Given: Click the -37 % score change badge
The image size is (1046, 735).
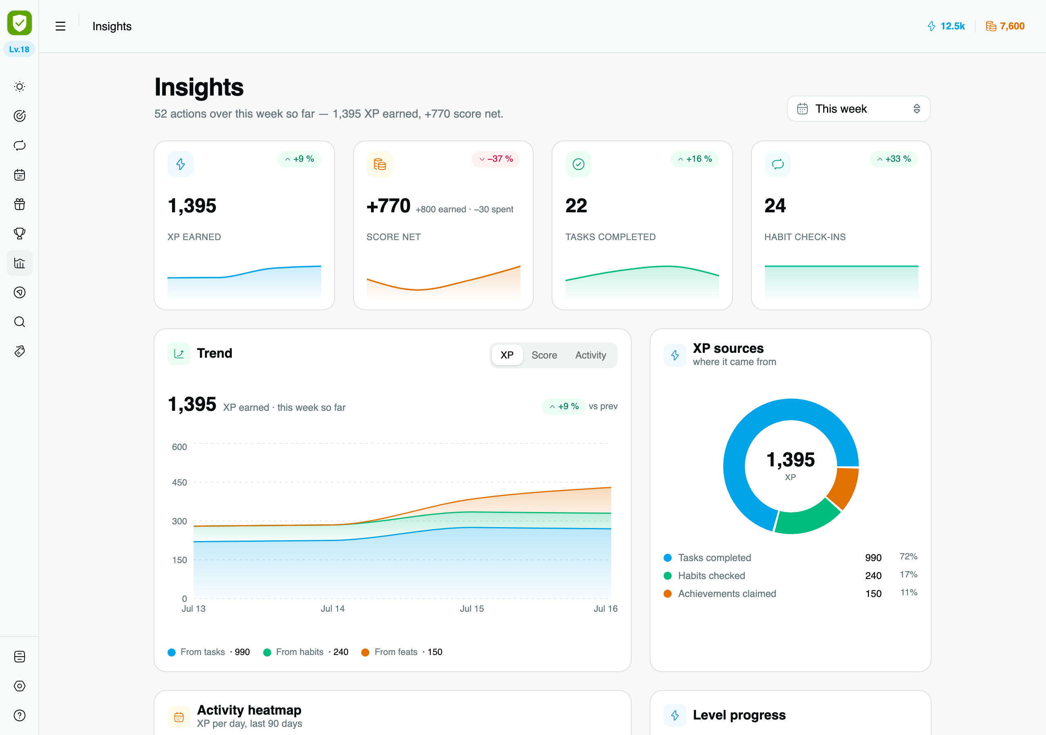Looking at the screenshot, I should [496, 159].
